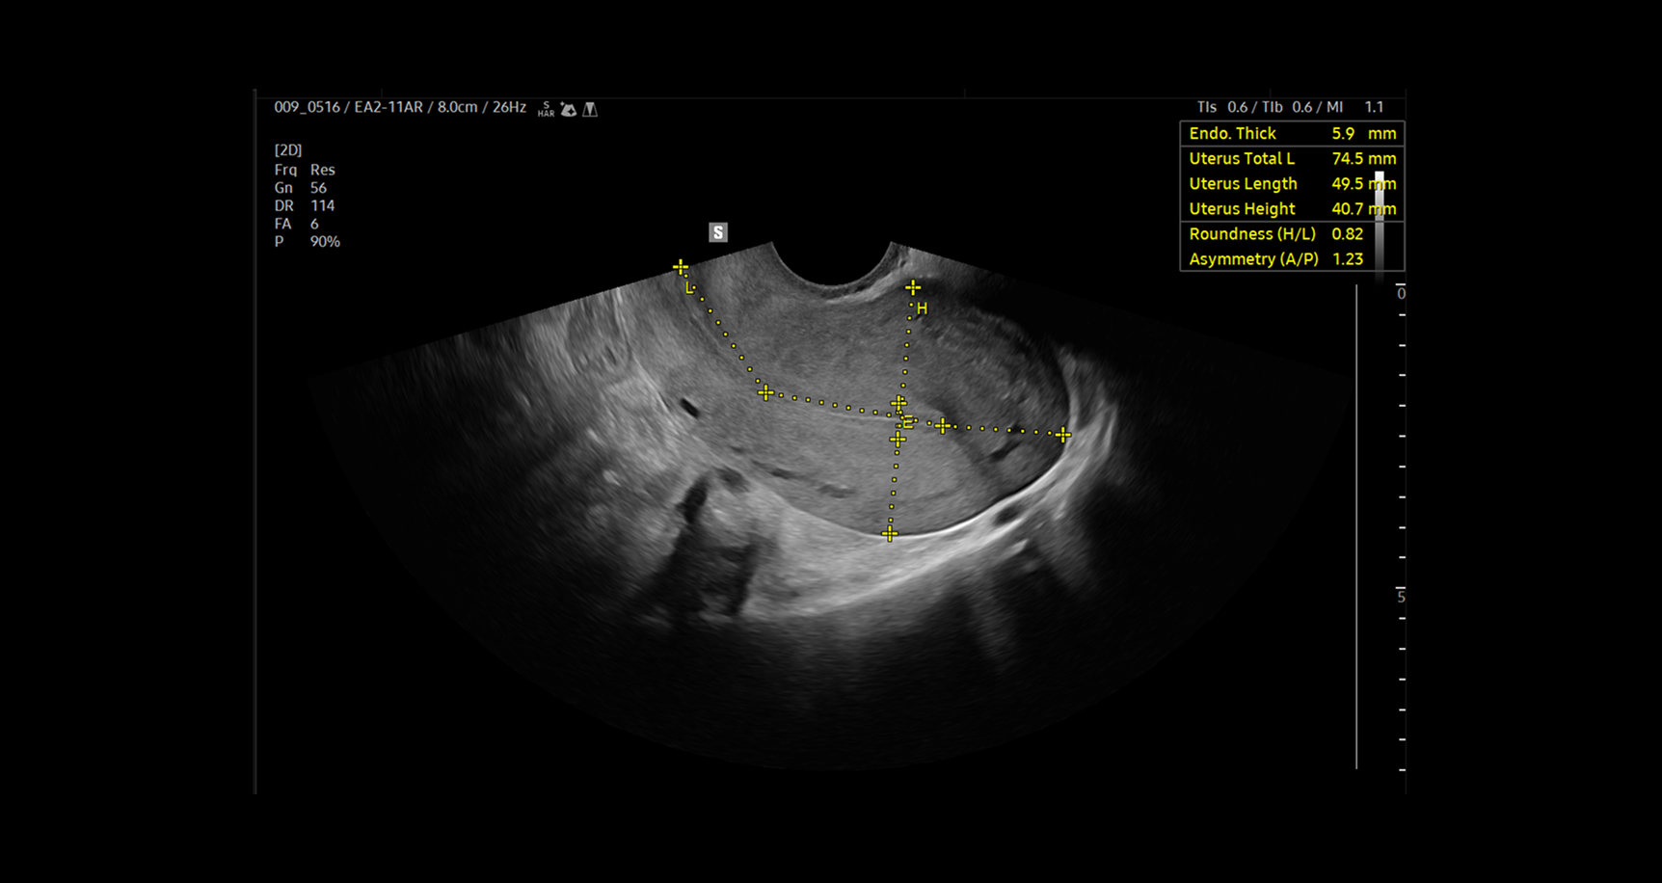
Task: Click the [2D] mode label
Action: (x=288, y=150)
